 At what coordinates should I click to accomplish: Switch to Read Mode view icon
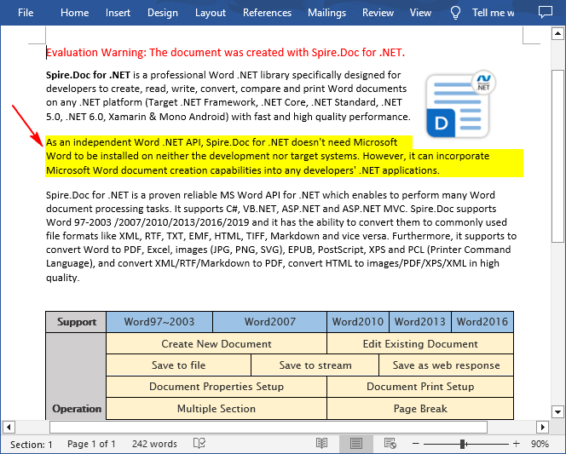(x=321, y=444)
